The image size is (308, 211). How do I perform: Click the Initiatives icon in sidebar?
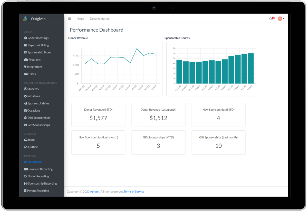click(x=25, y=96)
